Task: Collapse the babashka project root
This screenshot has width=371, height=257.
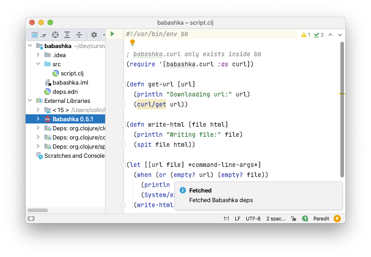Action: [30, 45]
